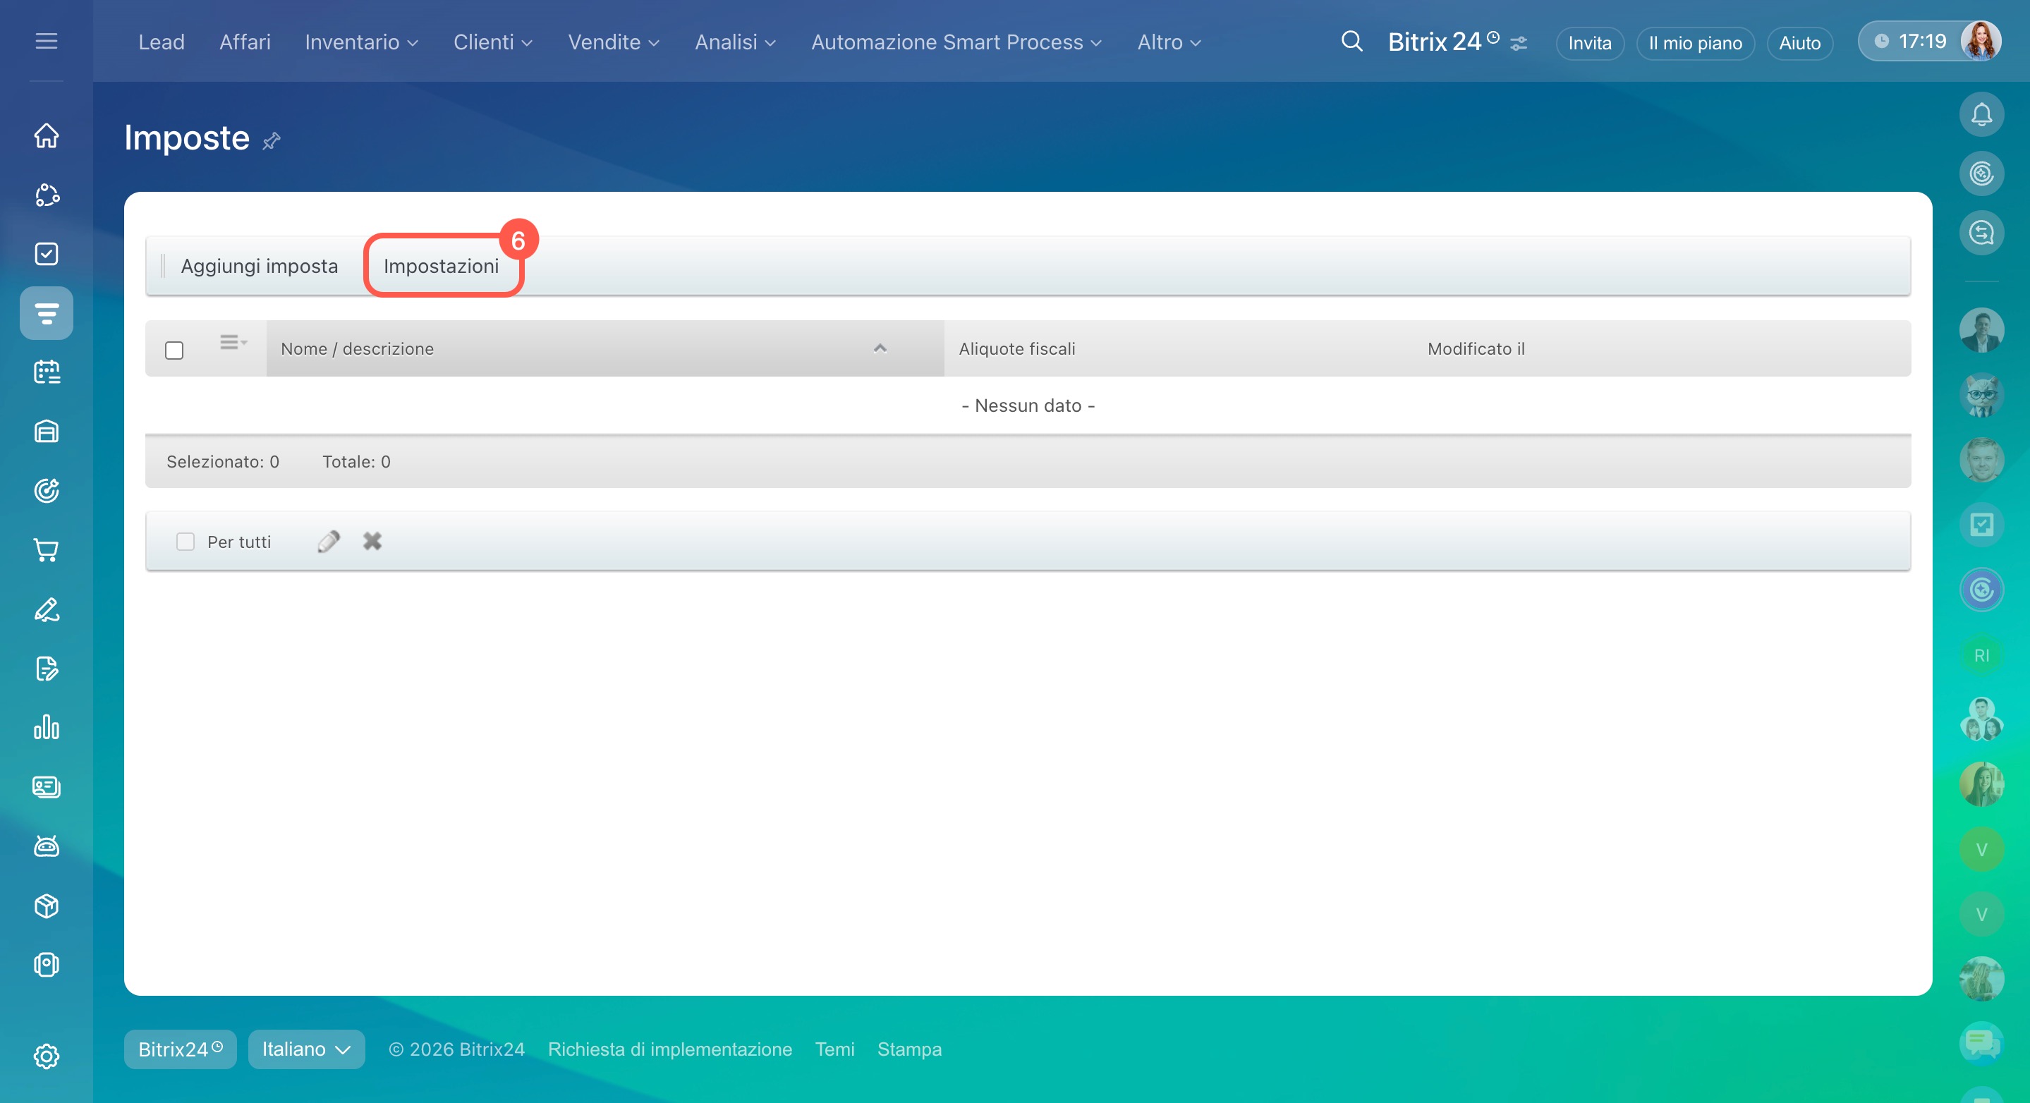Go to home icon in sidebar
2030x1103 pixels.
click(47, 135)
